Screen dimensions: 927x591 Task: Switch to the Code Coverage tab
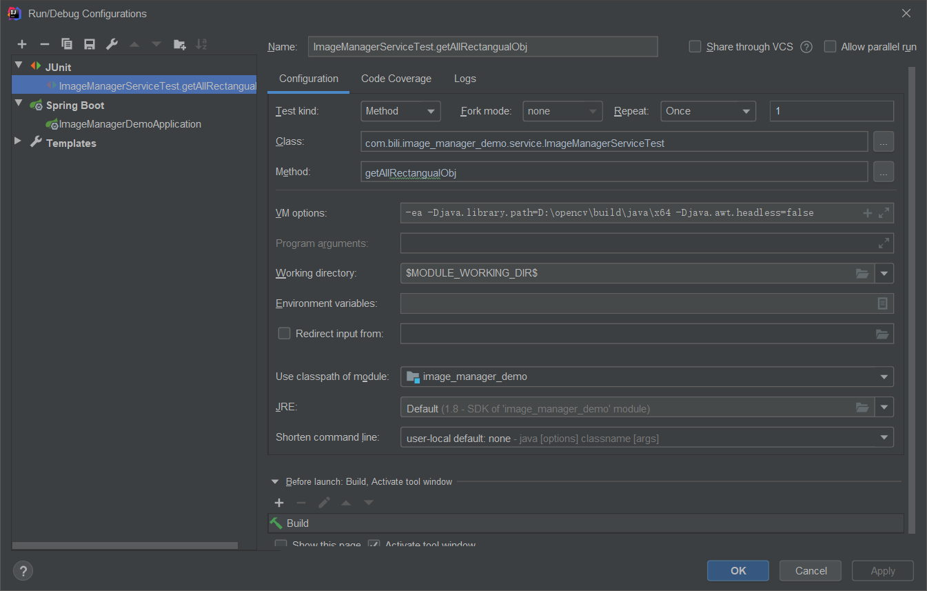click(396, 79)
